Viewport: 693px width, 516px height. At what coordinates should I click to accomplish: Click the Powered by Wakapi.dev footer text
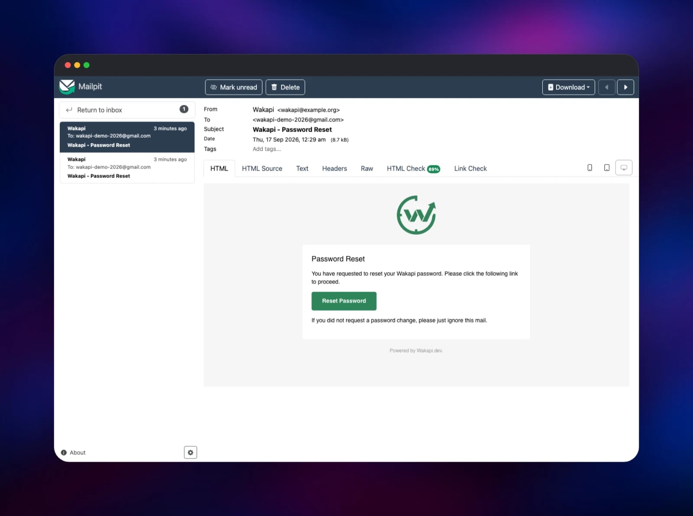point(416,351)
